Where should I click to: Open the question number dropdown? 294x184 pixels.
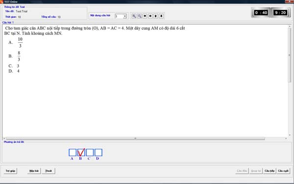[x=125, y=16]
